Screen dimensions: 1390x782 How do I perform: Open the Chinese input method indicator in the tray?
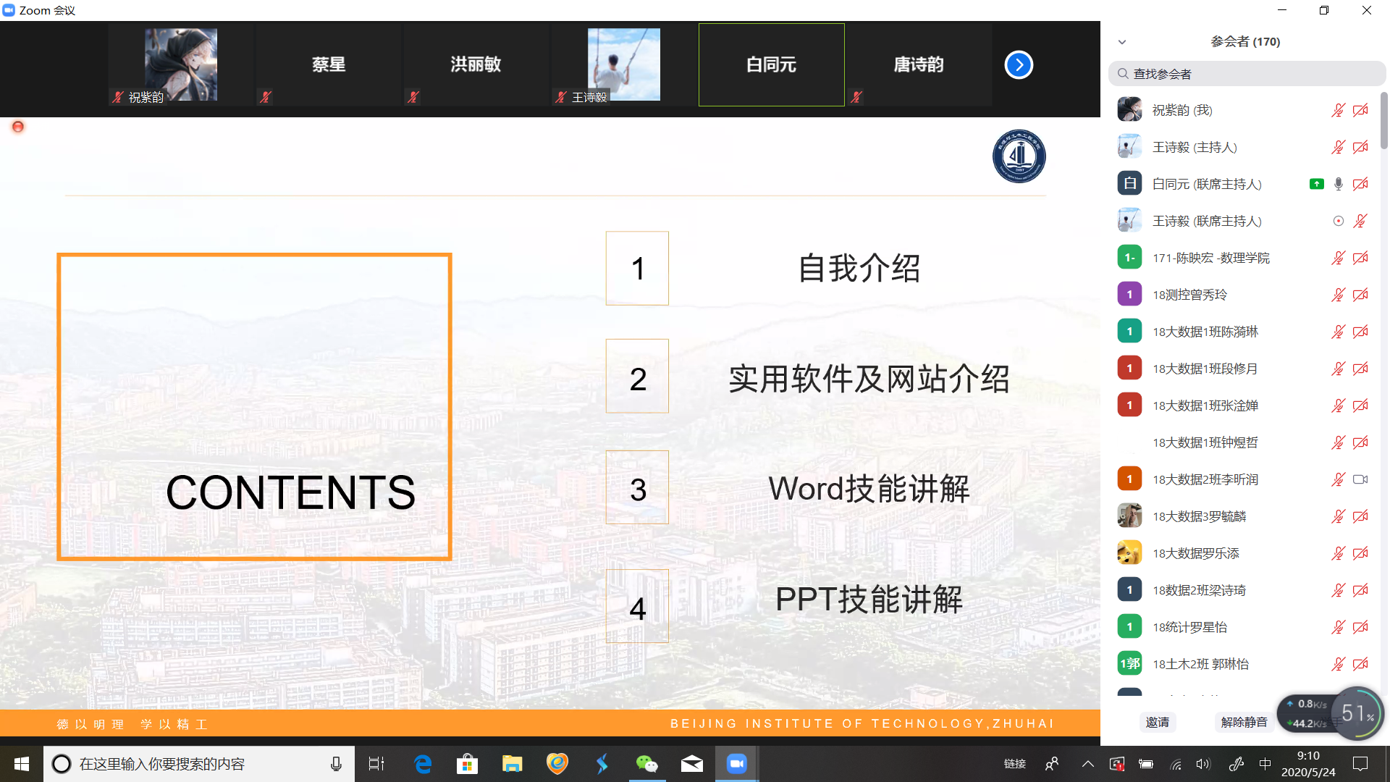point(1265,764)
